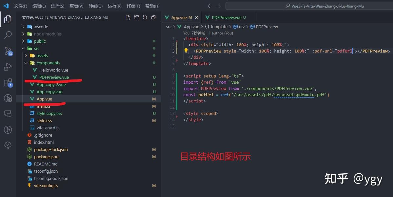
Task: Close the App.vue editor tab
Action: (197, 17)
